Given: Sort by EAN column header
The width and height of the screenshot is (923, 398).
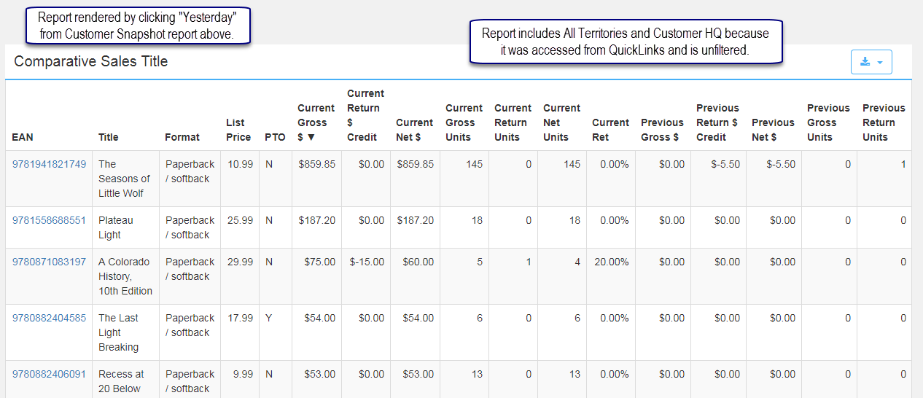Looking at the screenshot, I should click(23, 137).
